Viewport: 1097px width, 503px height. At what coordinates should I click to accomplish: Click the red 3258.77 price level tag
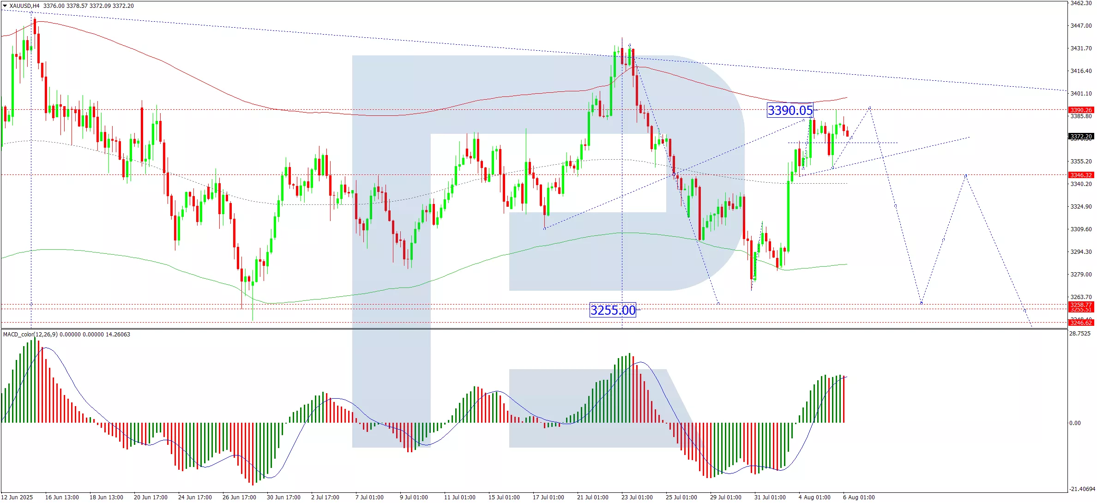[1081, 305]
